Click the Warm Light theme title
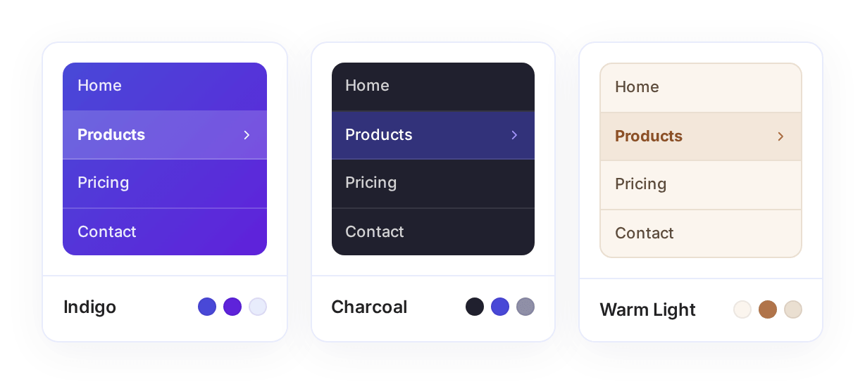This screenshot has width=865, height=384. pyautogui.click(x=647, y=309)
